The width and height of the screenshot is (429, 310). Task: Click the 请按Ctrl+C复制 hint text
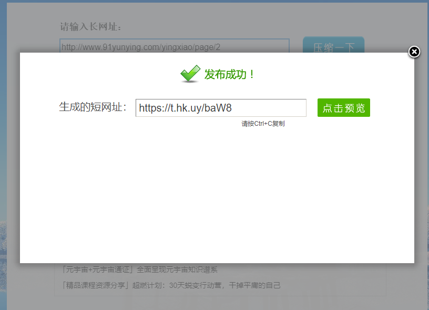263,124
